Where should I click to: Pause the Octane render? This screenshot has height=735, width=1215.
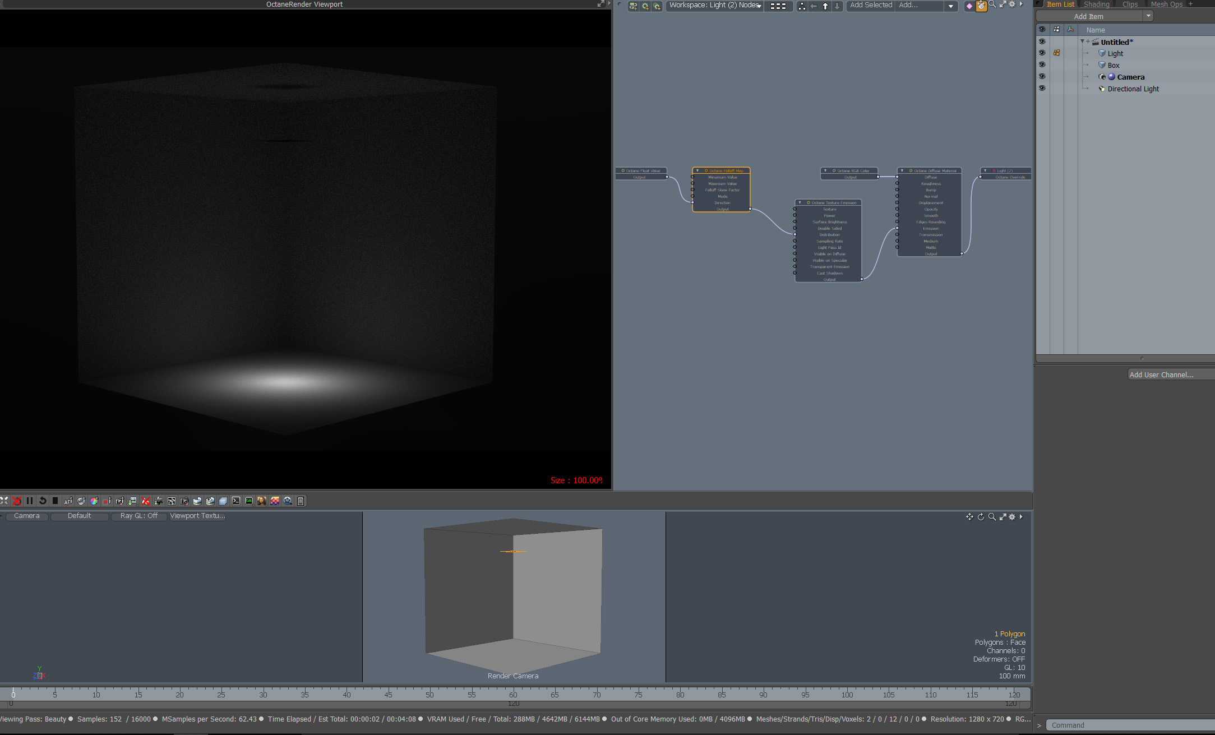(x=30, y=501)
